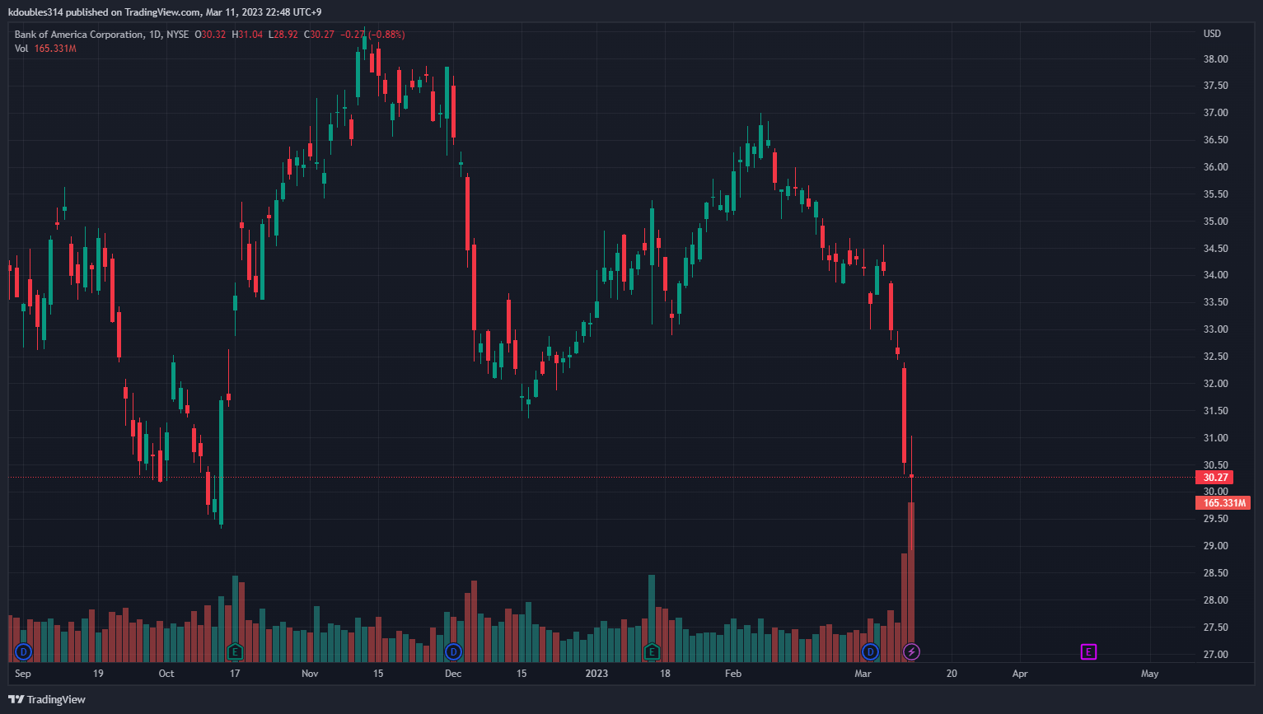Click the 38.00 price axis label
Image resolution: width=1263 pixels, height=714 pixels.
click(x=1215, y=59)
